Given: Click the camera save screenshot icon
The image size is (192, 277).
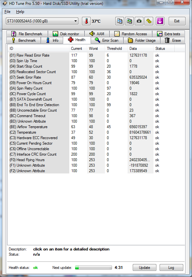Looking at the screenshot, I should click(x=139, y=21).
